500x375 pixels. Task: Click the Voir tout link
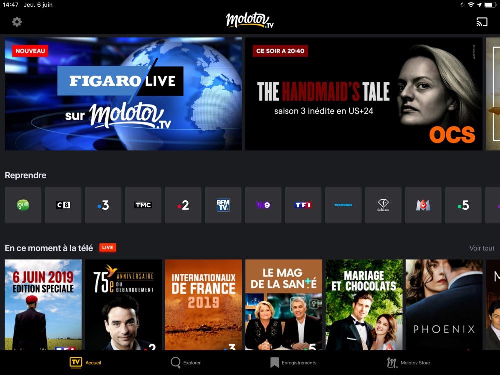482,248
